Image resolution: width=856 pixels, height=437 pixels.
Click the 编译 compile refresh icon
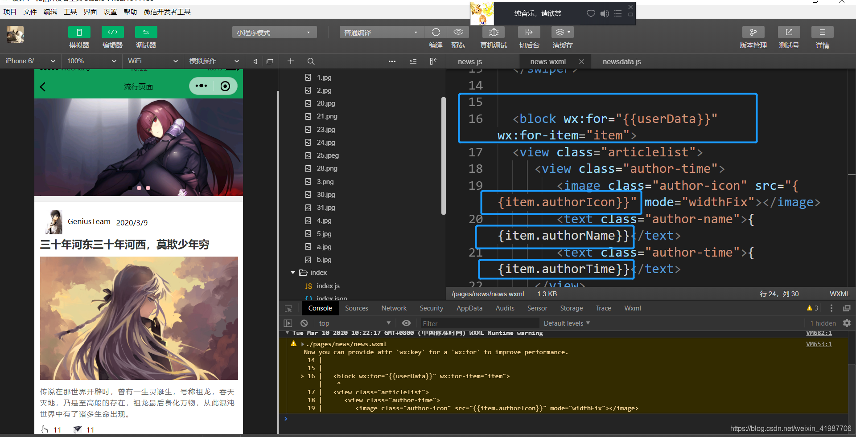click(x=436, y=33)
